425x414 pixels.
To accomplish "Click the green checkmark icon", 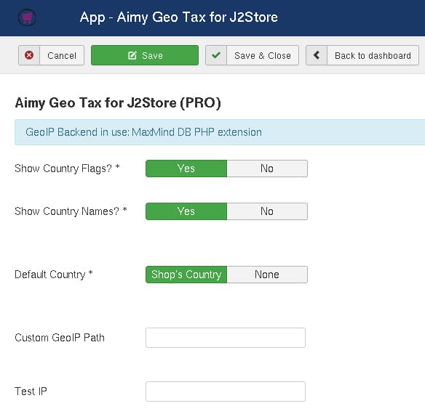I will click(x=216, y=55).
